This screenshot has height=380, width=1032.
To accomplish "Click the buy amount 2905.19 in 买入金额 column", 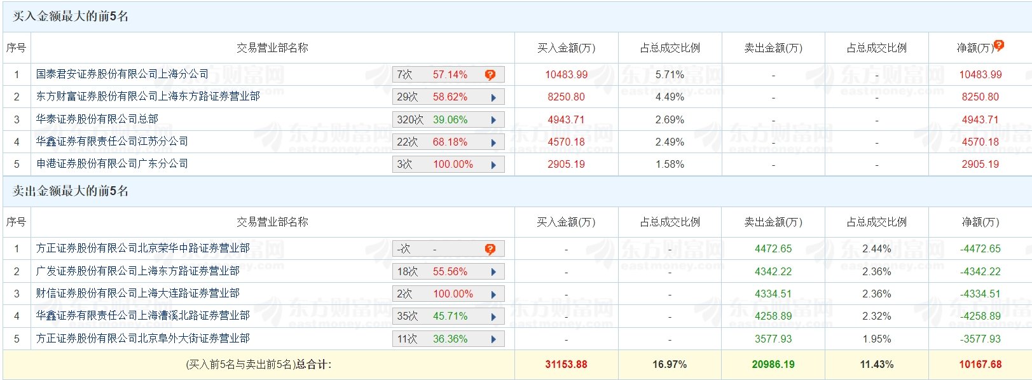I will point(567,165).
